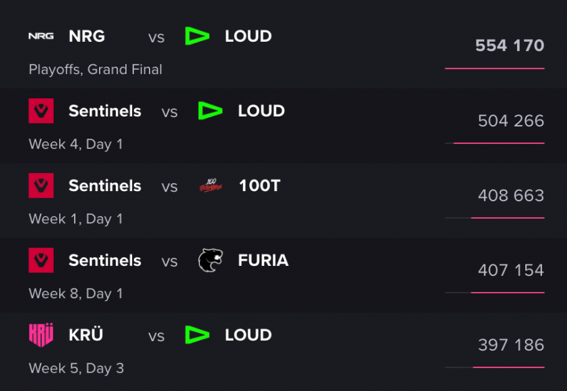Click LOUD logo in KRÜ match row
This screenshot has height=391, width=567.
[x=197, y=334]
